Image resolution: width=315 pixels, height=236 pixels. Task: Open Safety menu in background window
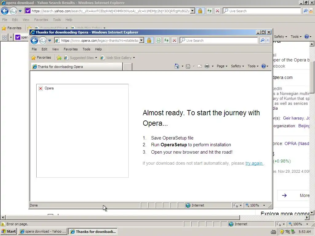pyautogui.click(x=281, y=37)
